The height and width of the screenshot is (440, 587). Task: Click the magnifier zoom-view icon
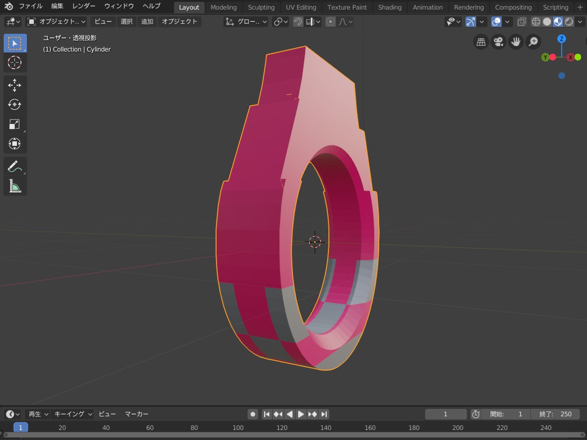click(x=533, y=42)
